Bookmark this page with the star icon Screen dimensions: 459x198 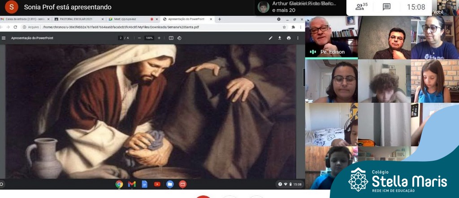(284, 27)
